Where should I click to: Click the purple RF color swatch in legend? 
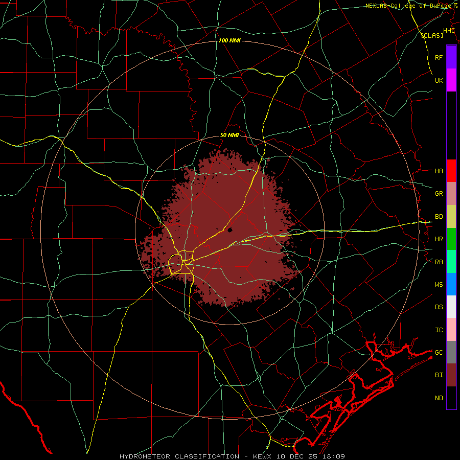pos(451,57)
